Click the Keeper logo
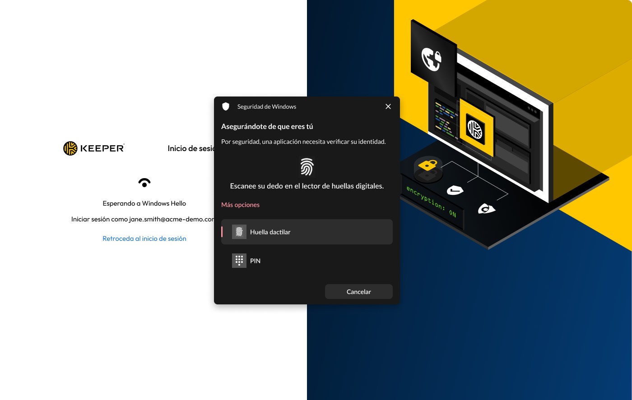This screenshot has height=400, width=632. tap(94, 148)
